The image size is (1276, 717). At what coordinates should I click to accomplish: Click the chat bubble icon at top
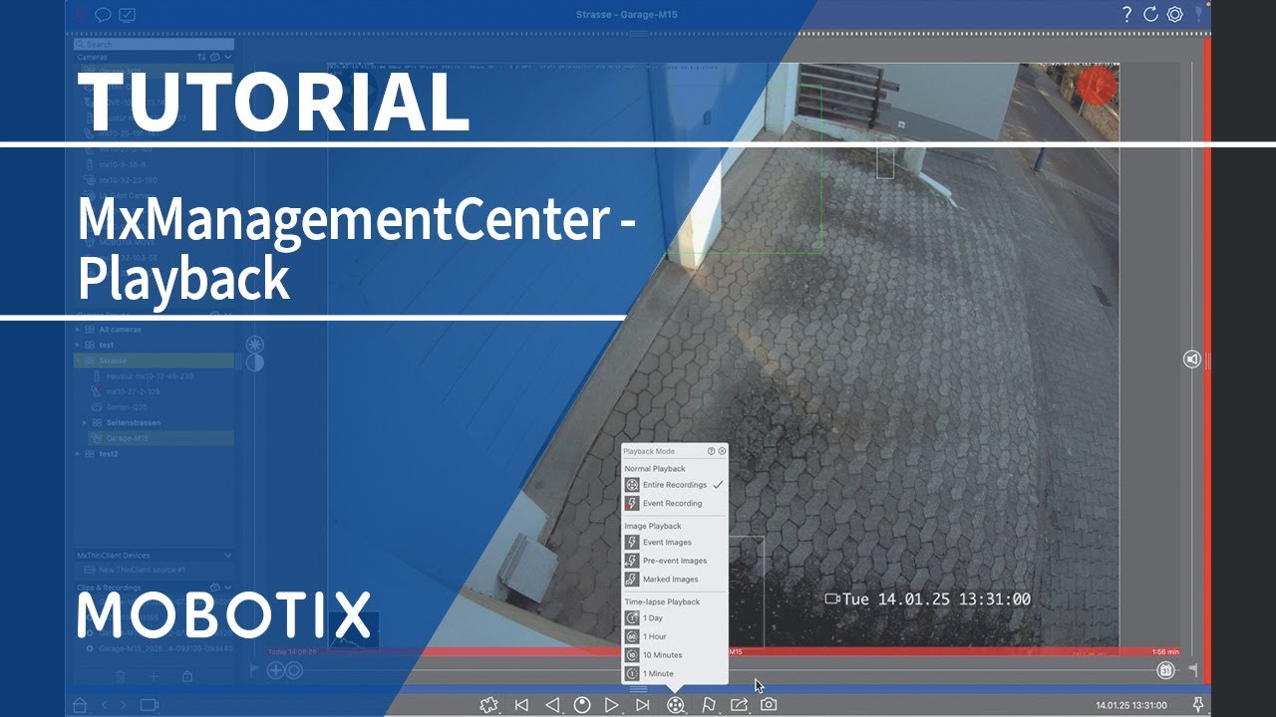coord(102,15)
